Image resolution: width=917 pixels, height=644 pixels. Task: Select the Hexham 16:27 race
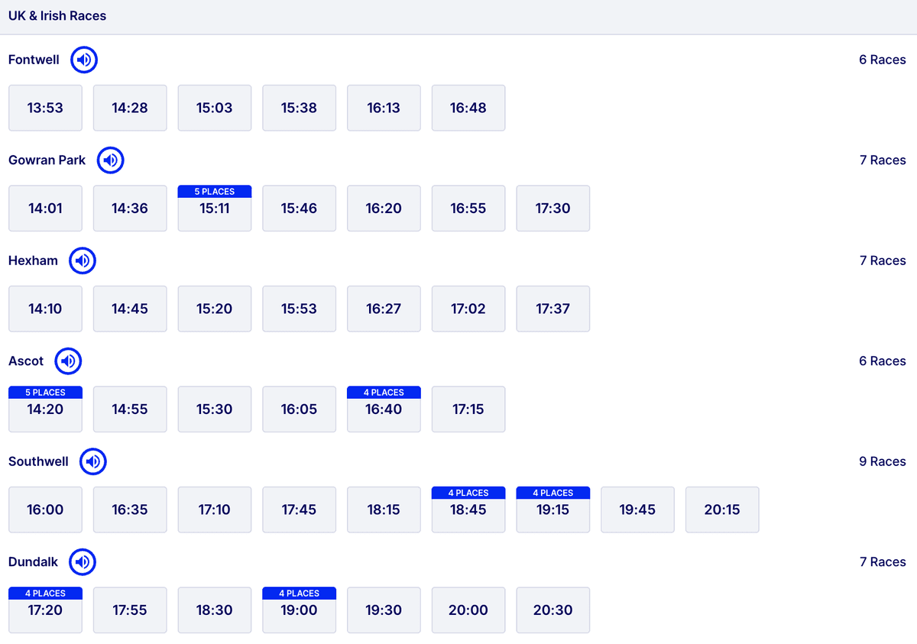[x=384, y=309]
